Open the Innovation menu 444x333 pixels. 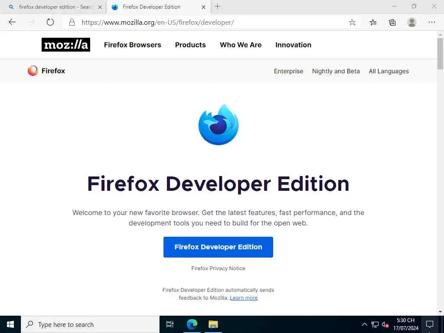pyautogui.click(x=294, y=45)
